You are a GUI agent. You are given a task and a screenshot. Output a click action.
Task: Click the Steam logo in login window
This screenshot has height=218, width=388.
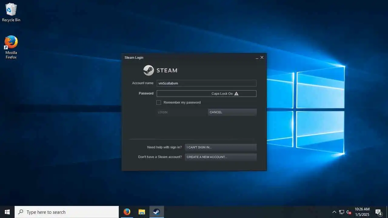(149, 70)
